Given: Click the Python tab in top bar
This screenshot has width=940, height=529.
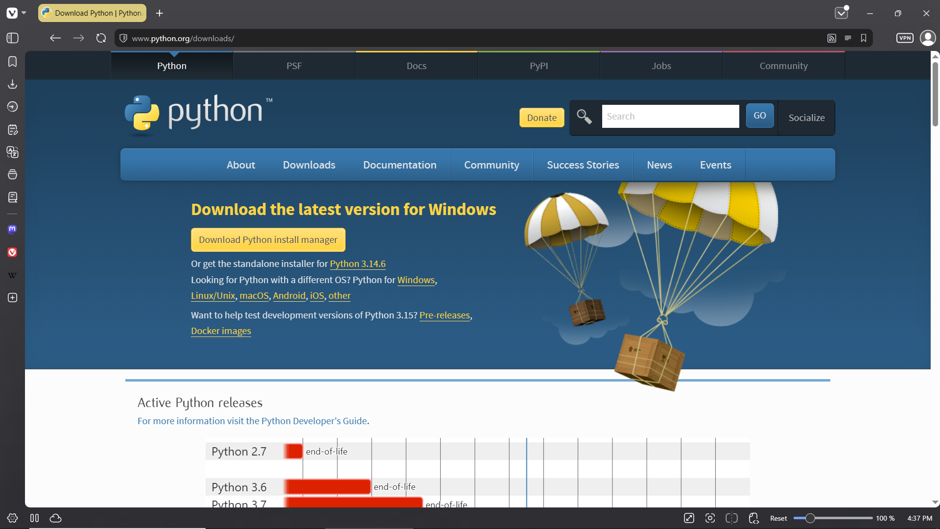Looking at the screenshot, I should (x=172, y=66).
